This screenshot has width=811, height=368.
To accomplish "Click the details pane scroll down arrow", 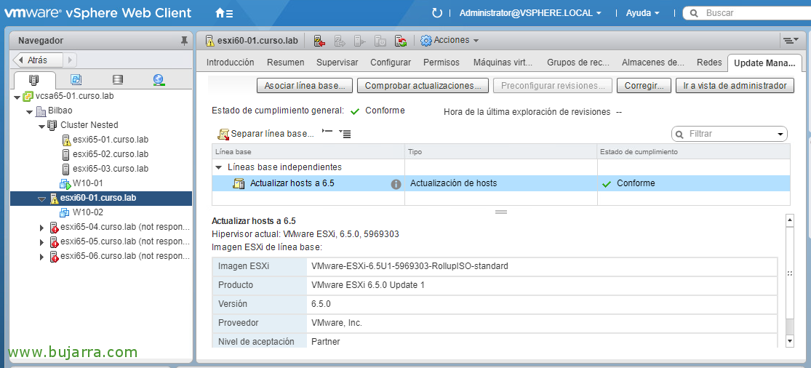I will [789, 340].
